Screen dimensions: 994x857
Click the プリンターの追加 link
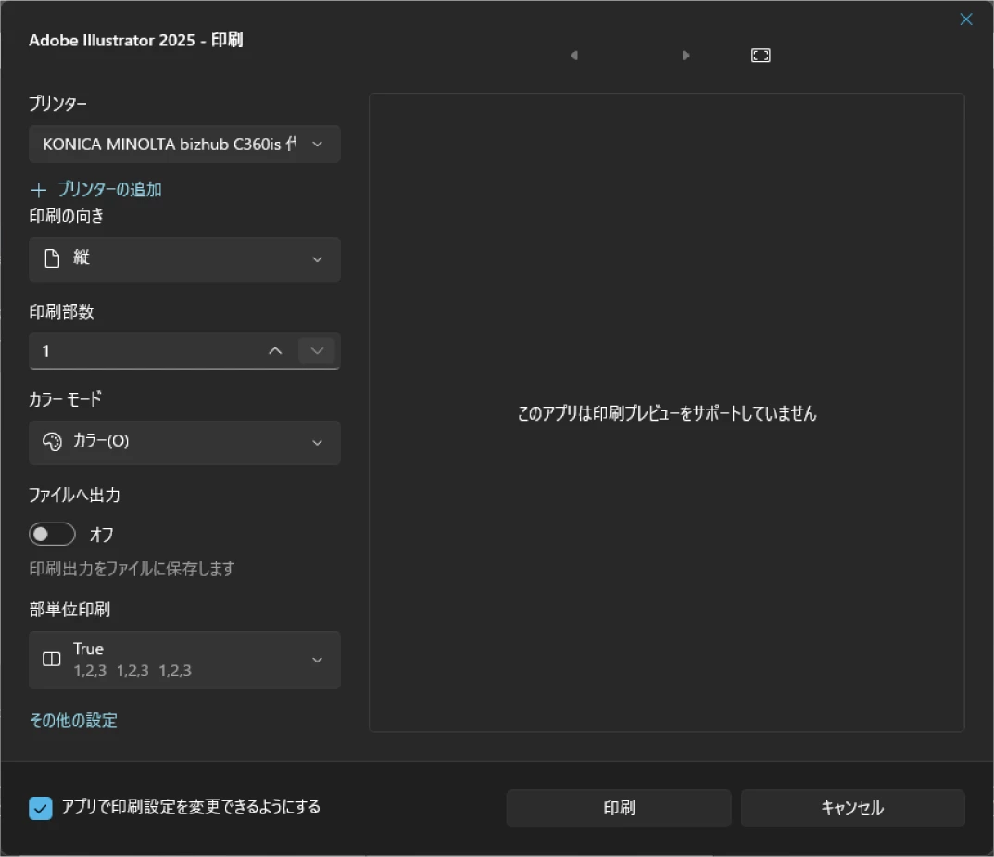109,189
